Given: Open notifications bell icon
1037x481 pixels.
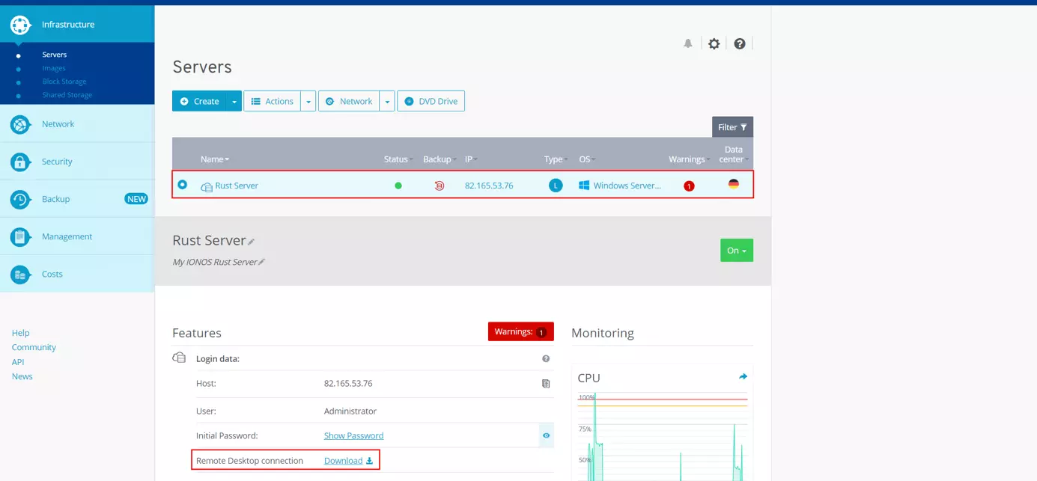Looking at the screenshot, I should tap(688, 43).
